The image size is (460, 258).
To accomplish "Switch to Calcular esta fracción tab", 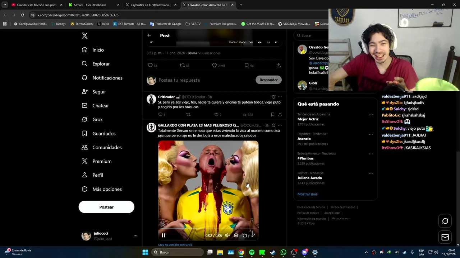I will pos(37,5).
